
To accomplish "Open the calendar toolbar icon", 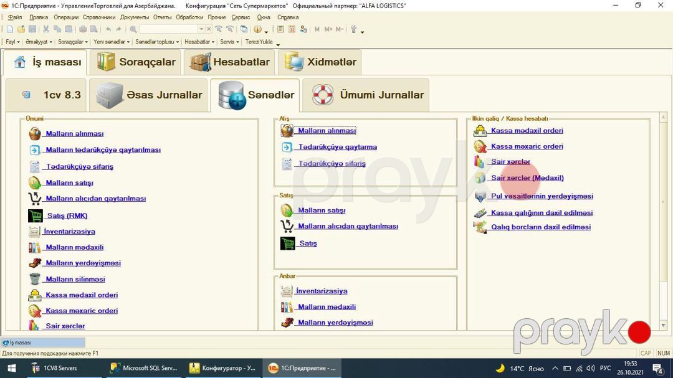I will [x=292, y=29].
